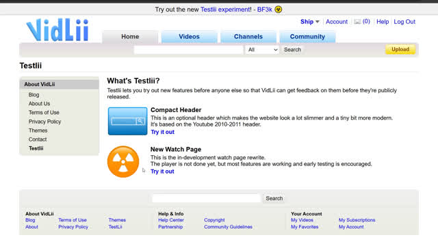Open the Help link in header

click(383, 22)
